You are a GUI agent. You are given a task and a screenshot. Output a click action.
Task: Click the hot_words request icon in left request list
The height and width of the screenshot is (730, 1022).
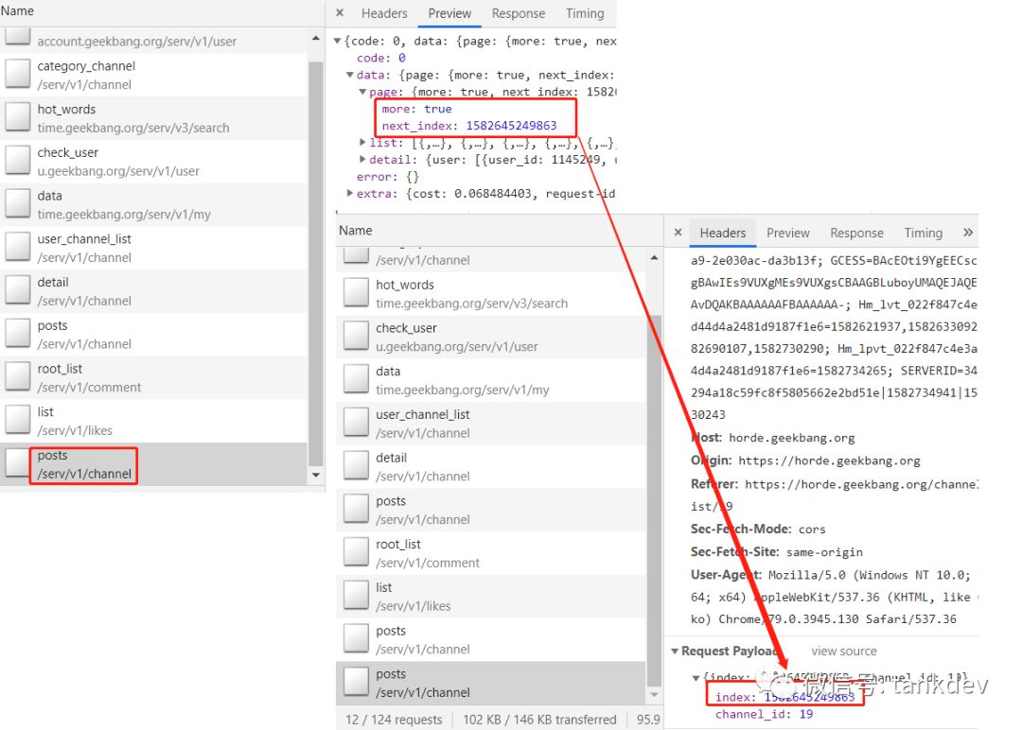tap(18, 117)
